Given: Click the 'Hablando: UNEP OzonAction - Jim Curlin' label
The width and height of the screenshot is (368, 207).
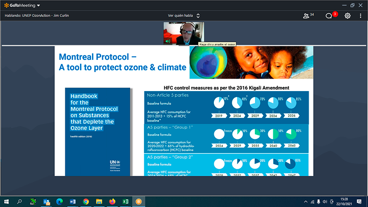Looking at the screenshot, I should coord(36,16).
